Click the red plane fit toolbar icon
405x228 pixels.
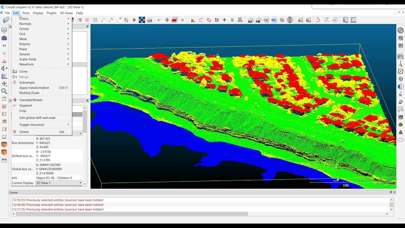(x=175, y=20)
